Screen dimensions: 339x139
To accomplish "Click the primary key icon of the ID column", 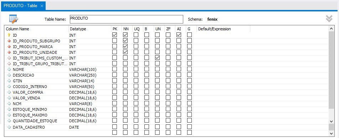I will pos(9,35).
